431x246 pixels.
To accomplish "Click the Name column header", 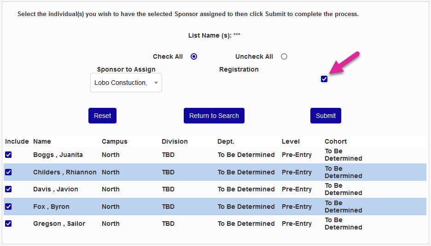I will pos(42,141).
